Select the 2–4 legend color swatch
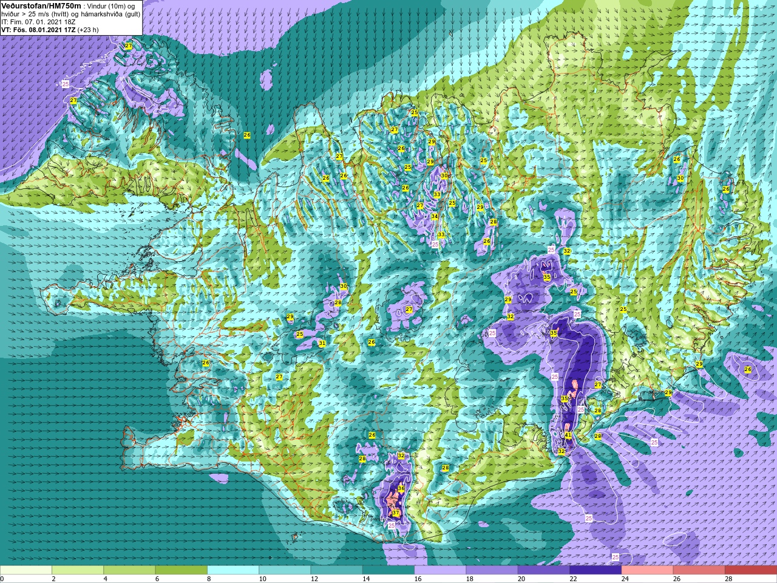The image size is (777, 583). pyautogui.click(x=78, y=570)
